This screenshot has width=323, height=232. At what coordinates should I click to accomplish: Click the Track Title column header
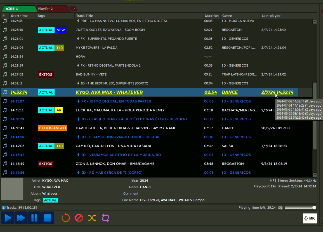click(139, 16)
